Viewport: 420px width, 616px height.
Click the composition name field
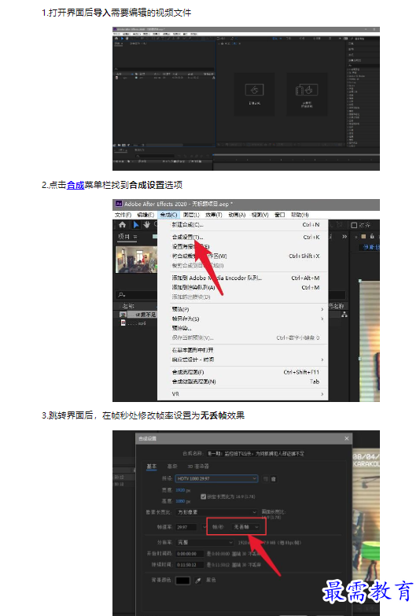tap(256, 453)
